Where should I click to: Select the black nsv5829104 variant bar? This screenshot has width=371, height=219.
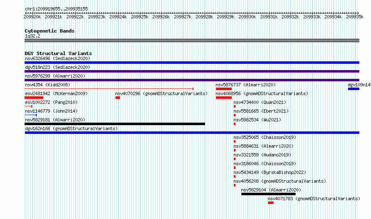pyautogui.click(x=268, y=194)
